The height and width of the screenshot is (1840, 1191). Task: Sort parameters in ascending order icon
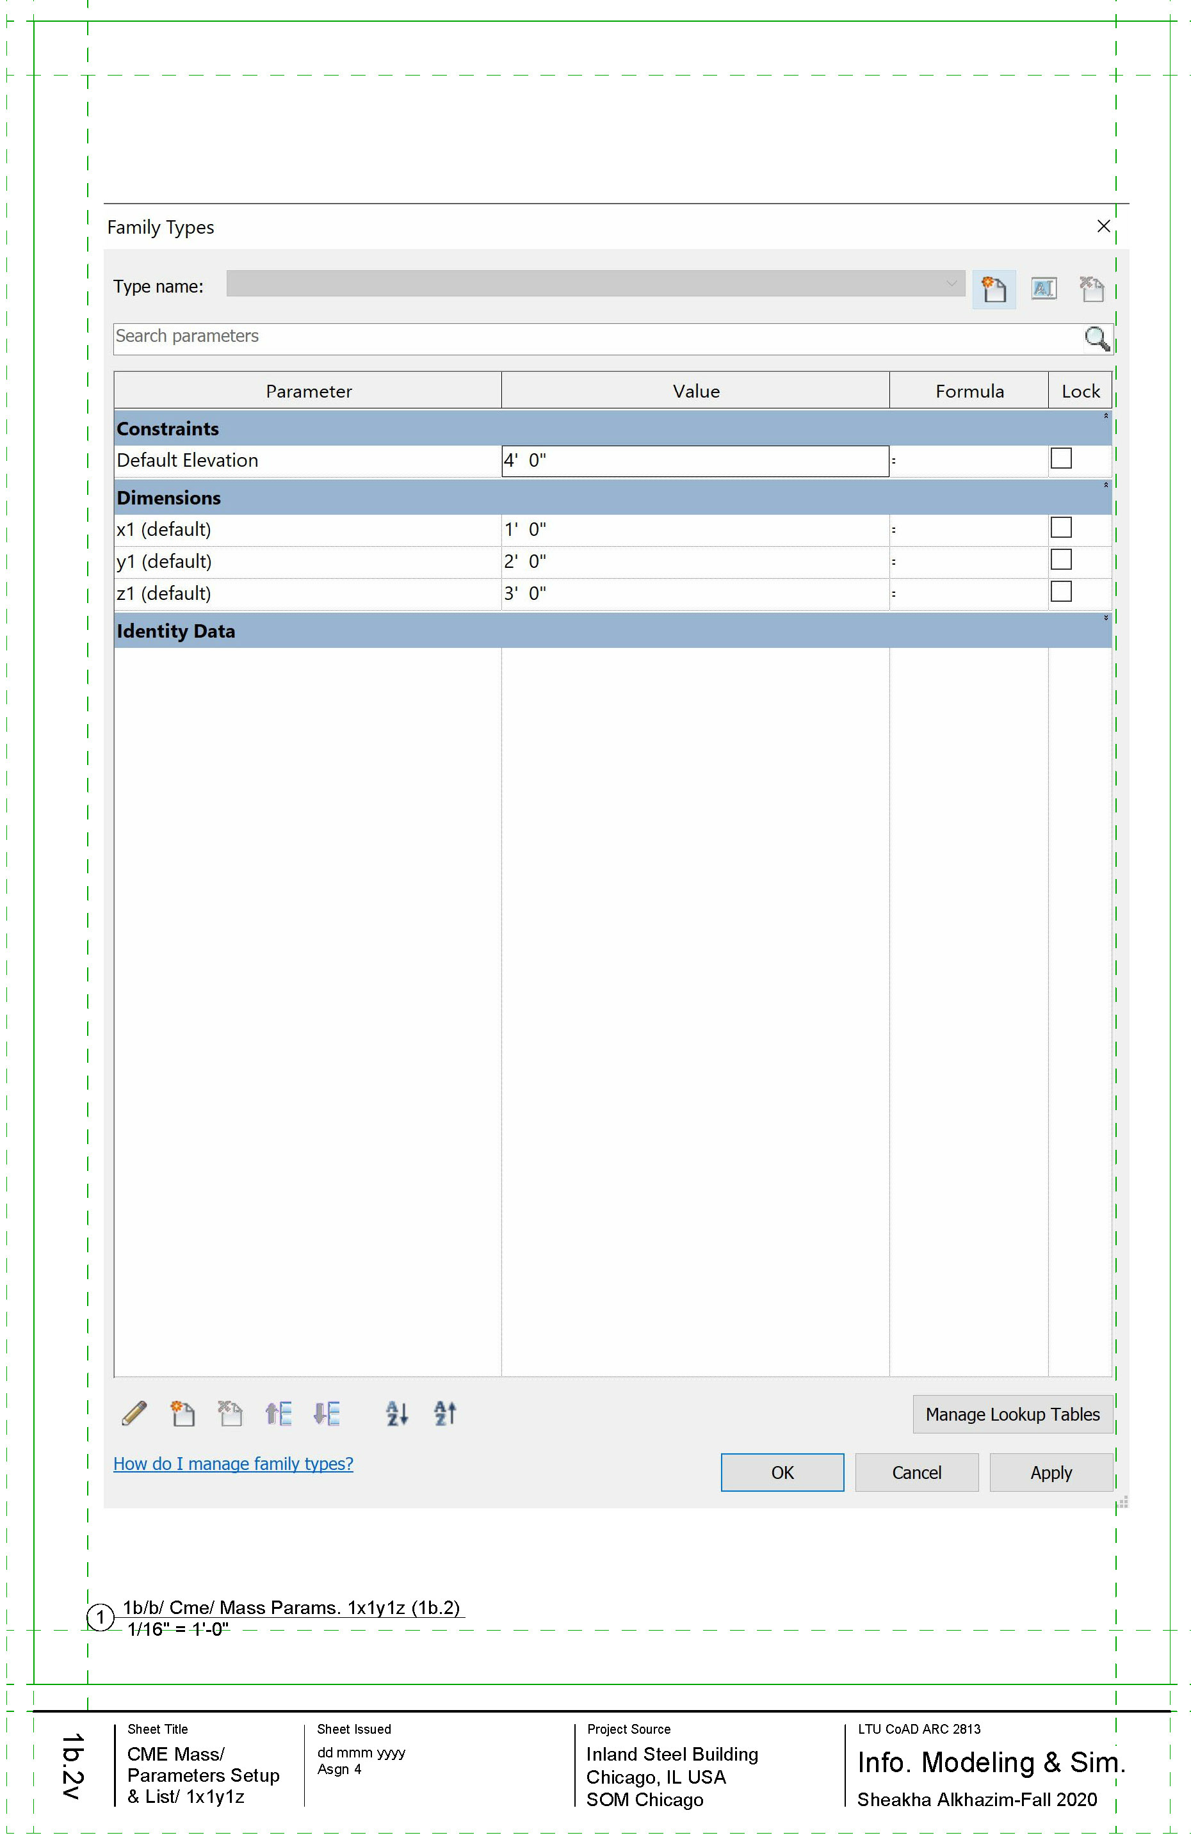click(x=397, y=1413)
